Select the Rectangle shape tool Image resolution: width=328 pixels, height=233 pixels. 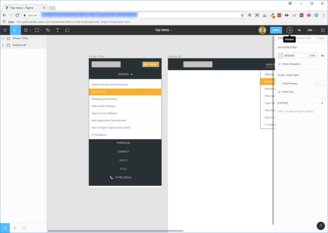tap(37, 30)
